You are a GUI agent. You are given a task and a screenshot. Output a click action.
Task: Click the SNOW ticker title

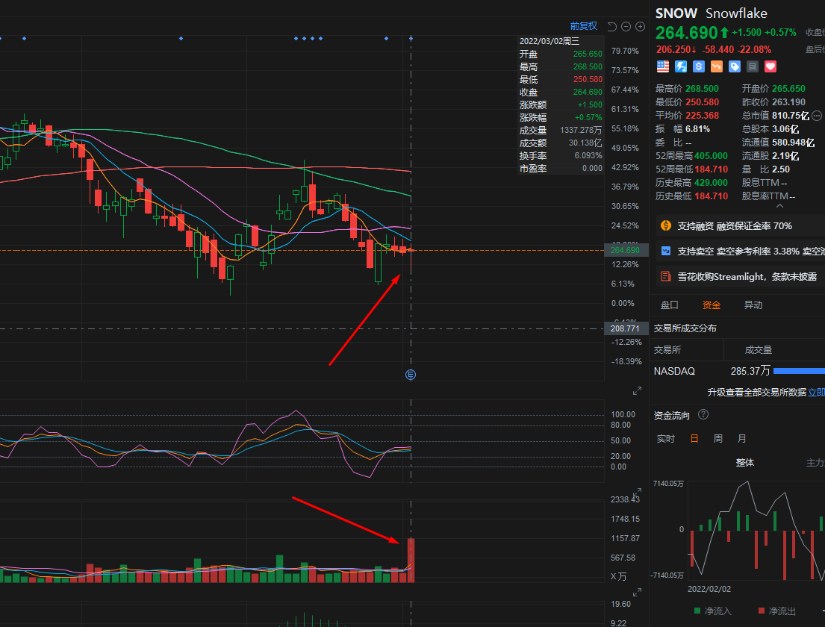[676, 13]
